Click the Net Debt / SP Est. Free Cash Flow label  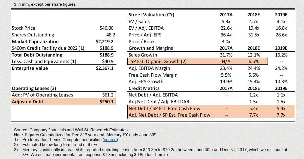pos(164,108)
